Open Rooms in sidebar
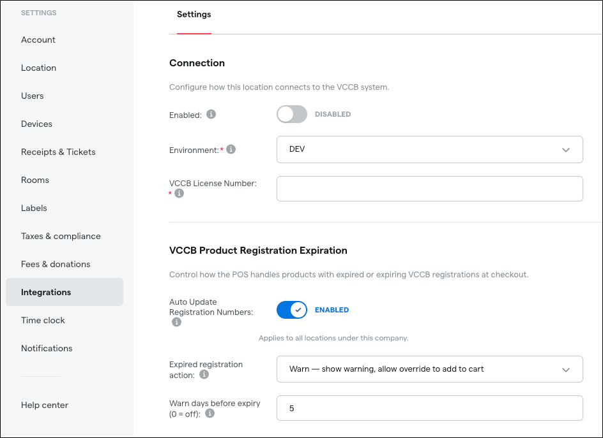Viewport: 603px width, 438px height. click(35, 180)
